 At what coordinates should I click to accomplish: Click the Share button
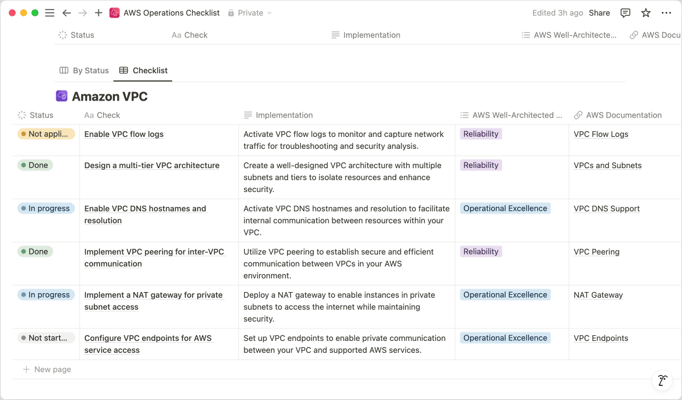[599, 13]
